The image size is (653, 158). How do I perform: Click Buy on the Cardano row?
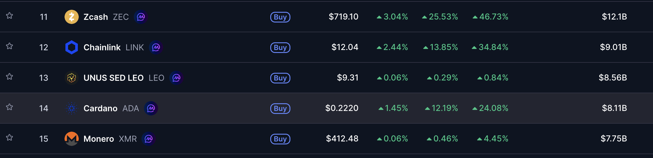pyautogui.click(x=280, y=108)
